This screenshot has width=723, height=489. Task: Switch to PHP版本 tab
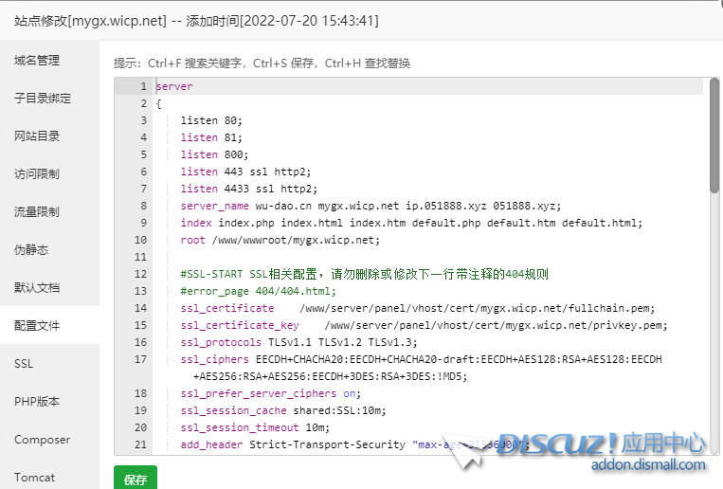click(37, 402)
